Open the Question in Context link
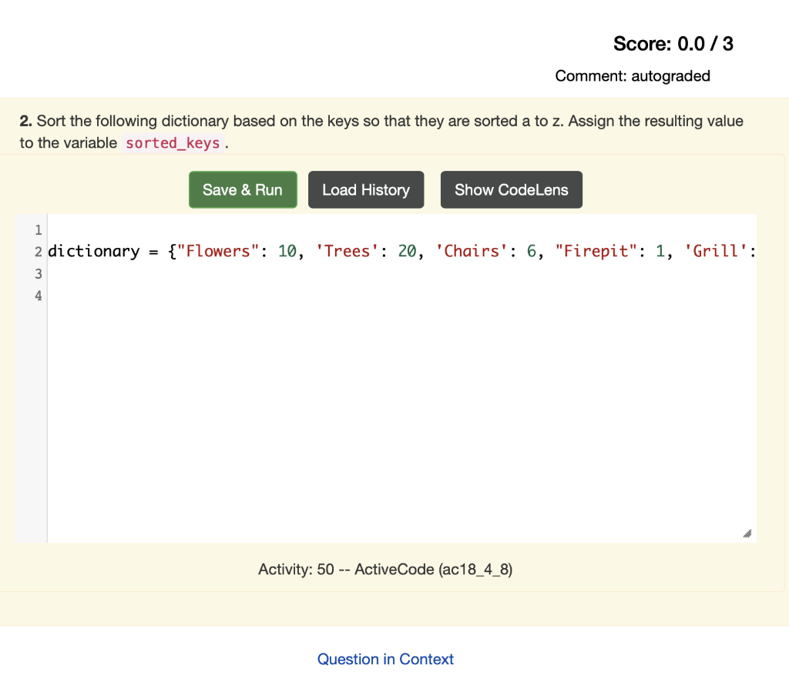The image size is (789, 682). [385, 659]
